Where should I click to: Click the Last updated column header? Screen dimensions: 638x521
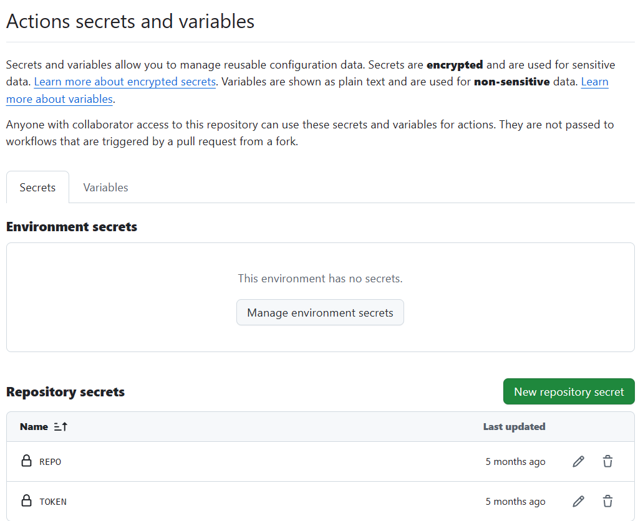[x=514, y=427]
